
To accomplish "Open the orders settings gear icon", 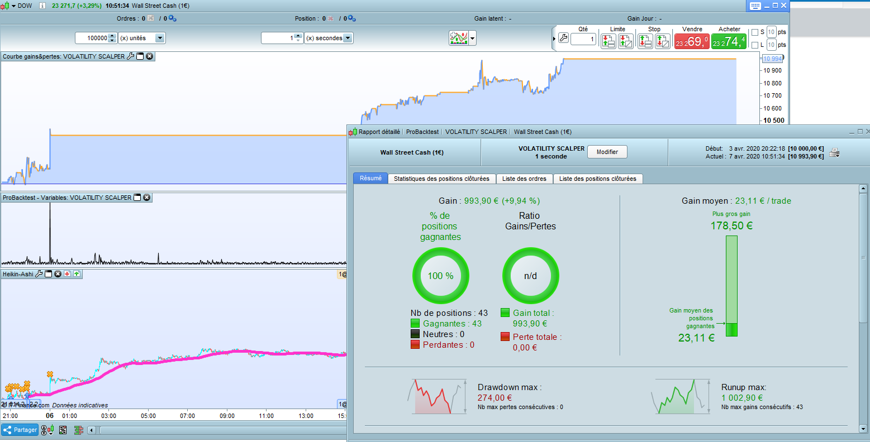I will (x=172, y=18).
